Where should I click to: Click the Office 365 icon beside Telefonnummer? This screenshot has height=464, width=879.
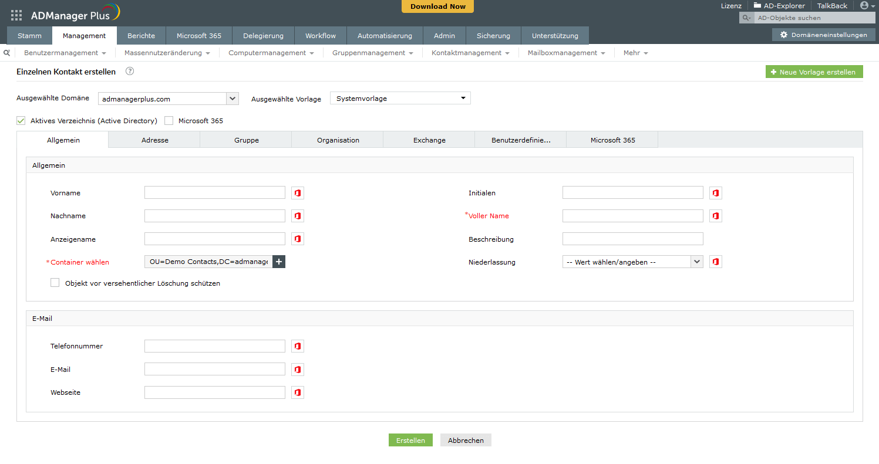[x=298, y=346]
